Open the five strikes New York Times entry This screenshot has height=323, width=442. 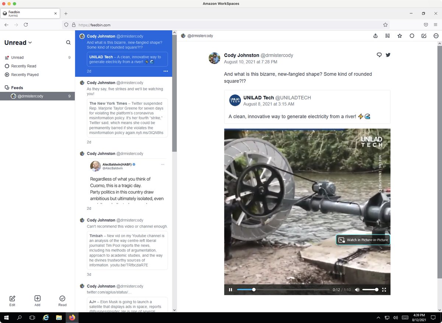pos(123,112)
